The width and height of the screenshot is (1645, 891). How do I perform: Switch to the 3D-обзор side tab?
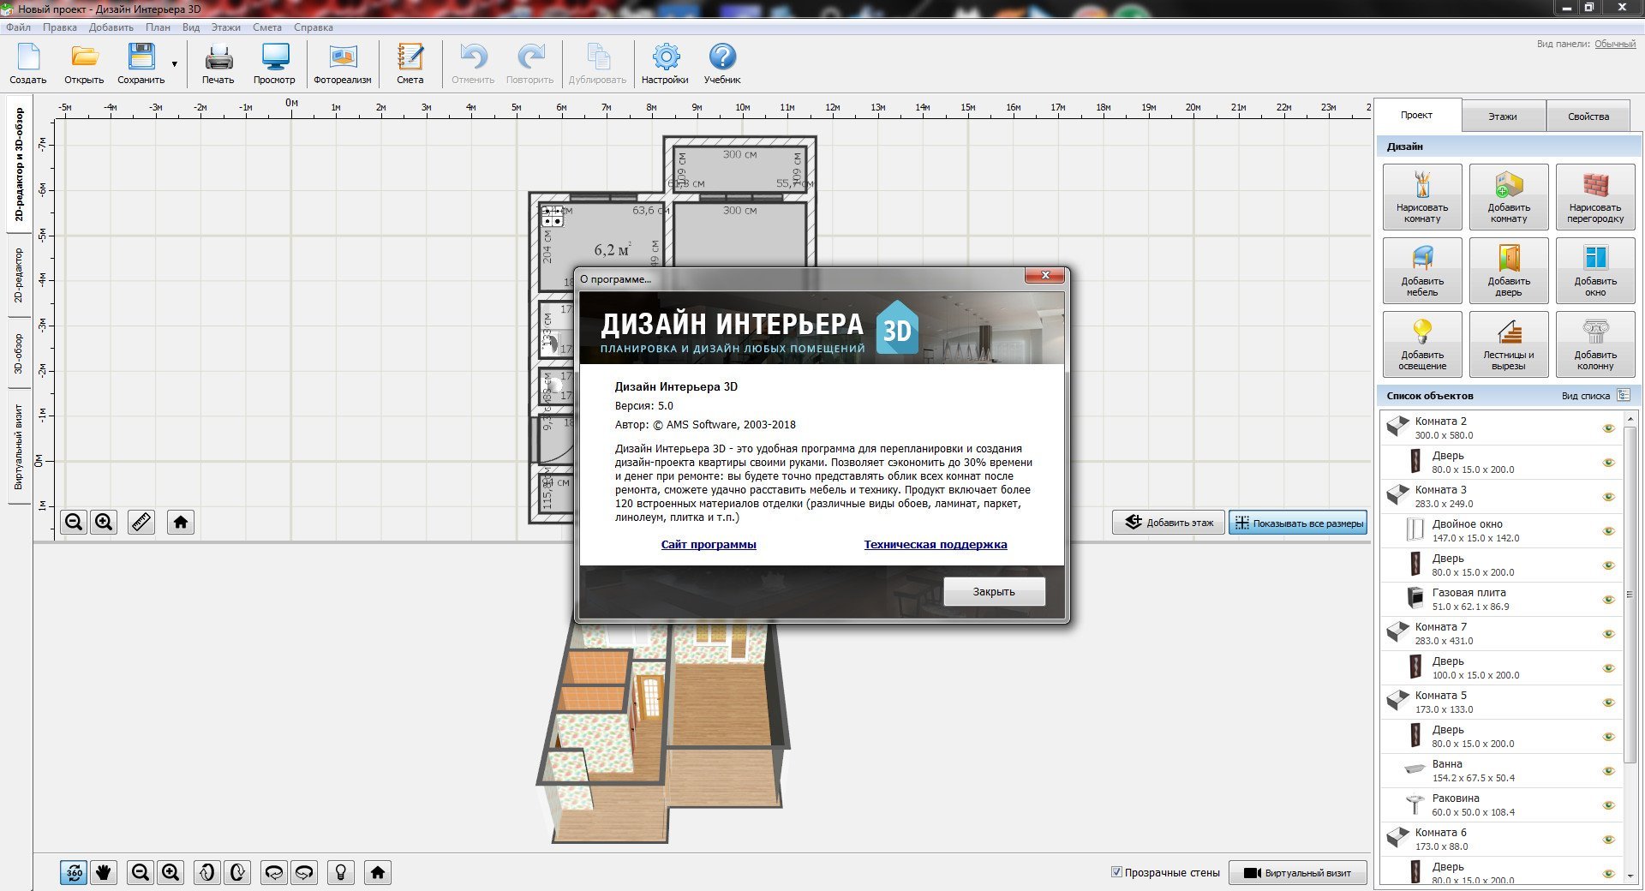tap(19, 353)
